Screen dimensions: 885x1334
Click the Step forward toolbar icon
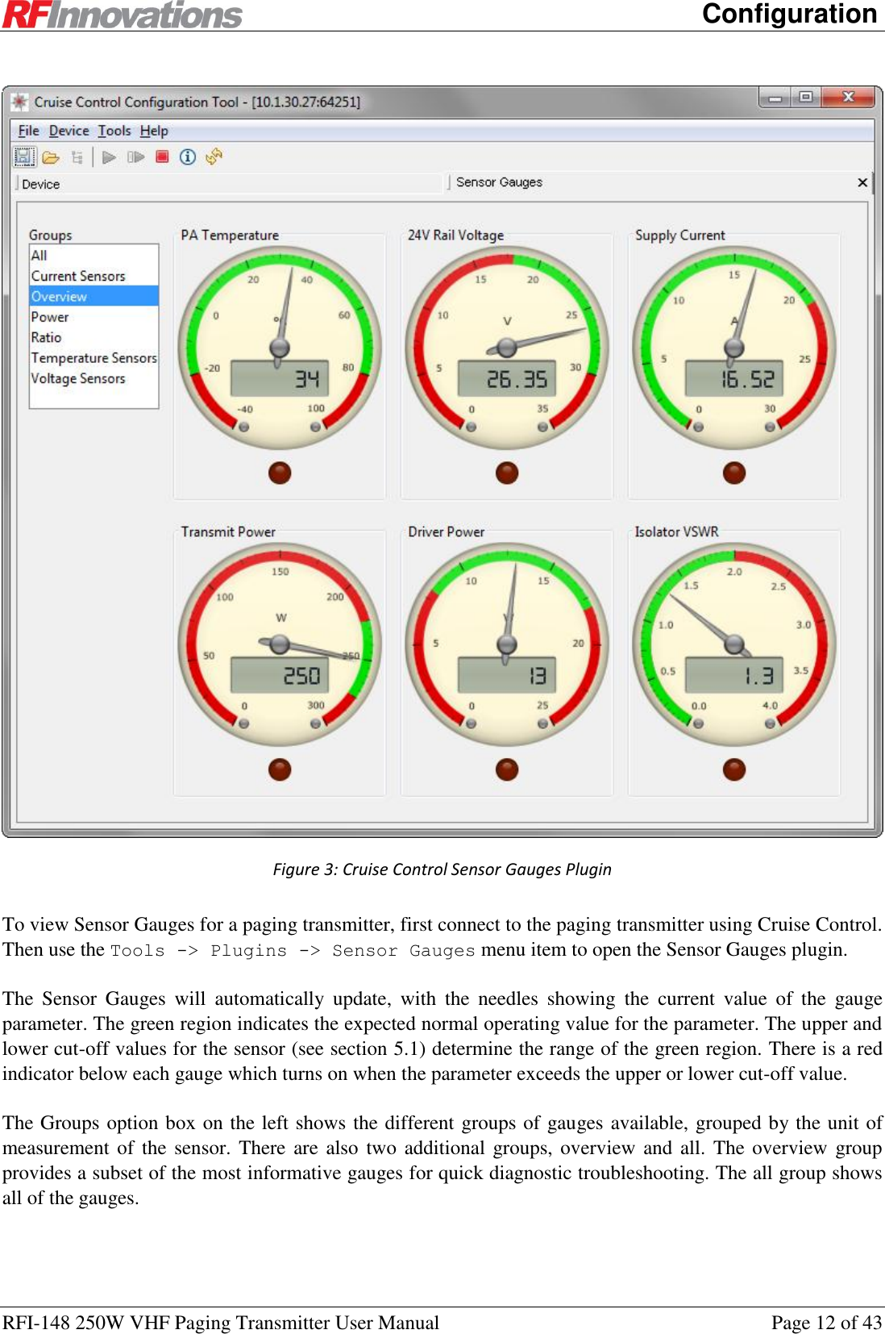pos(135,157)
